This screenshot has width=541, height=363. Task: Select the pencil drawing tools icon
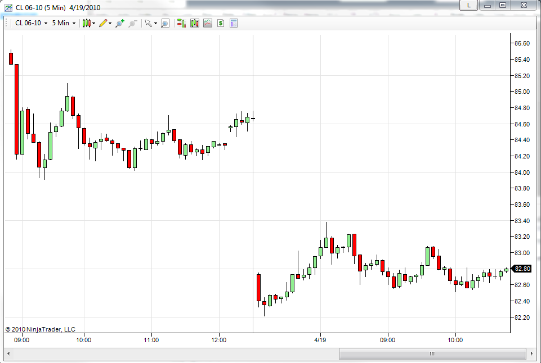click(x=103, y=23)
